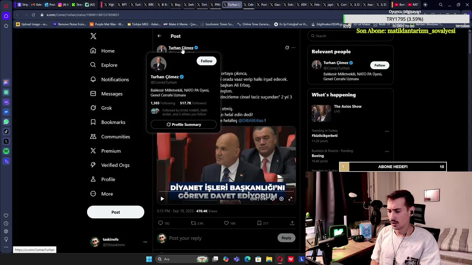Open The Axios Show live item
472x265 pixels.
[x=350, y=113]
